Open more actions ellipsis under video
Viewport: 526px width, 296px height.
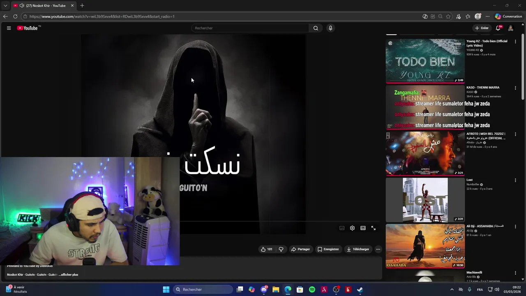(x=378, y=249)
